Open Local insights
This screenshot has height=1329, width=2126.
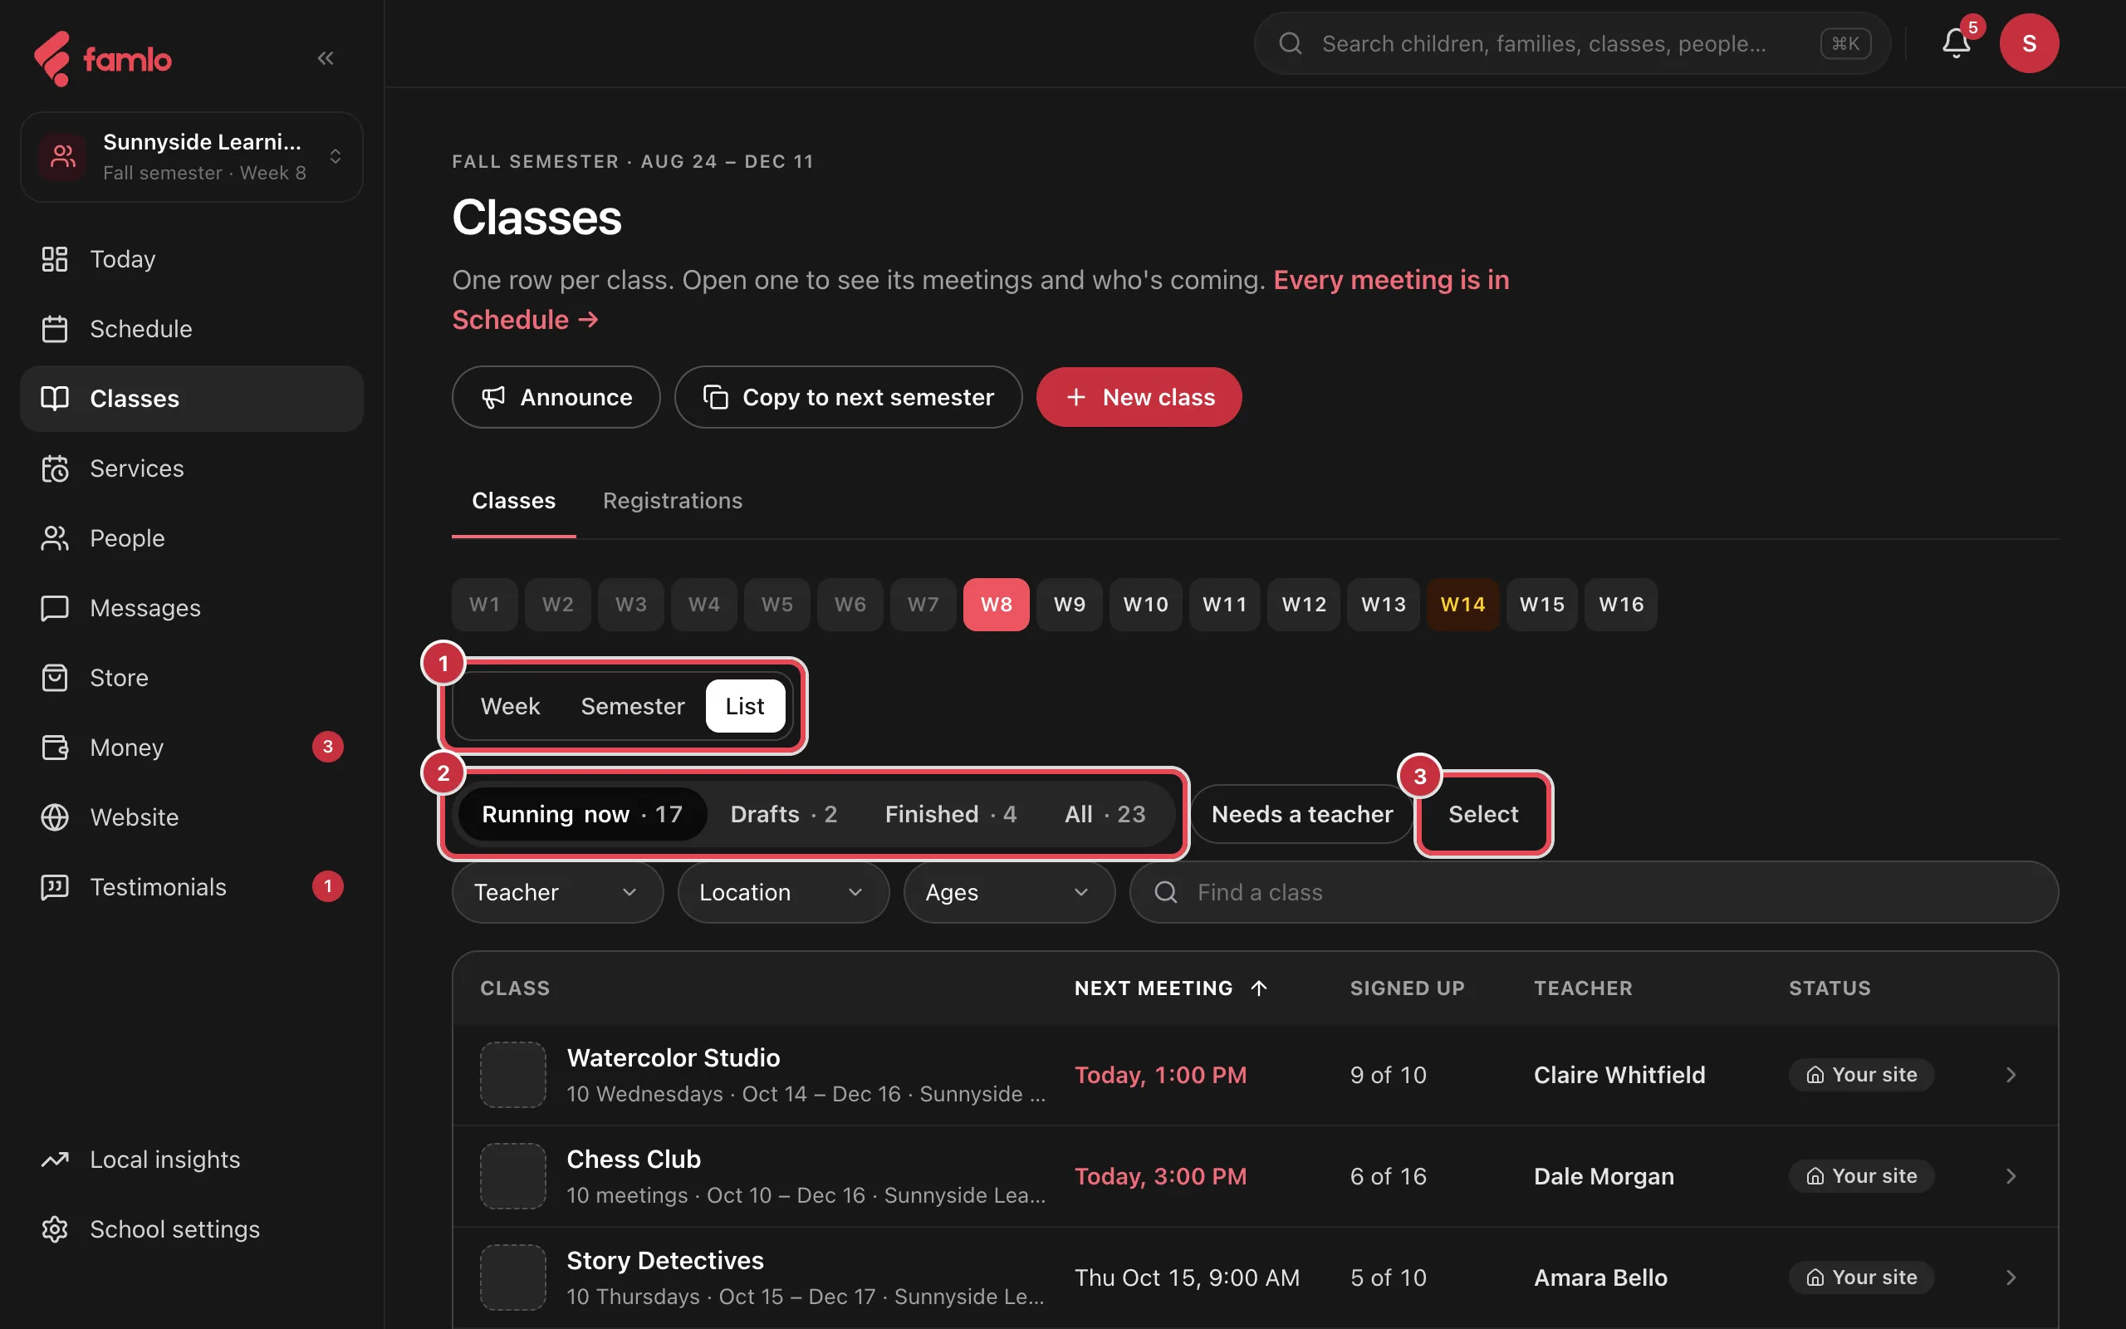(x=192, y=1160)
